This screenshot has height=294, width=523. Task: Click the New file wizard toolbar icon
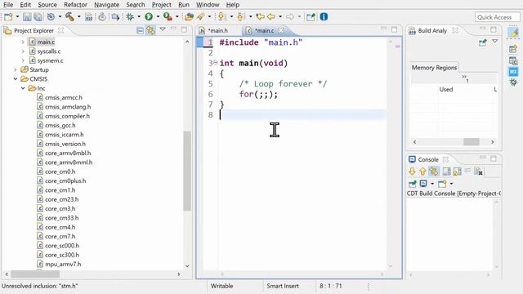point(8,16)
